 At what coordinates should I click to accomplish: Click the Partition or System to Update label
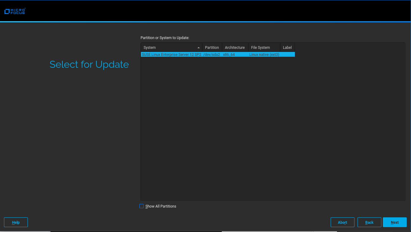(165, 38)
